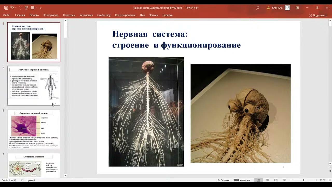Image resolution: width=332 pixels, height=187 pixels.
Task: Toggle the Заметки notes pane
Action: [223, 180]
